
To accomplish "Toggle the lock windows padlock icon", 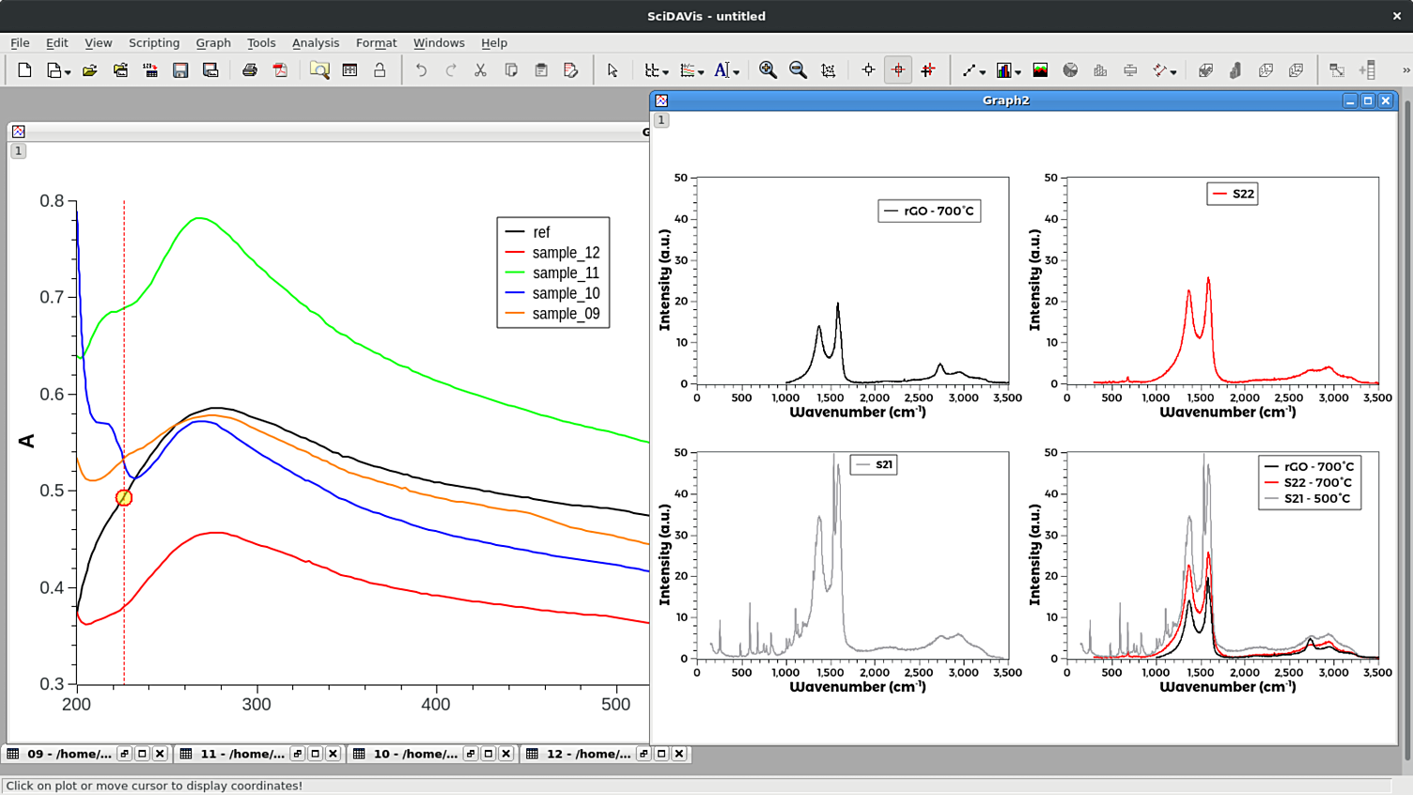I will click(x=380, y=70).
